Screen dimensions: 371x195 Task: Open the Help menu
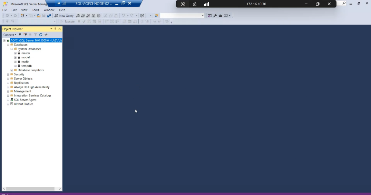[62, 10]
